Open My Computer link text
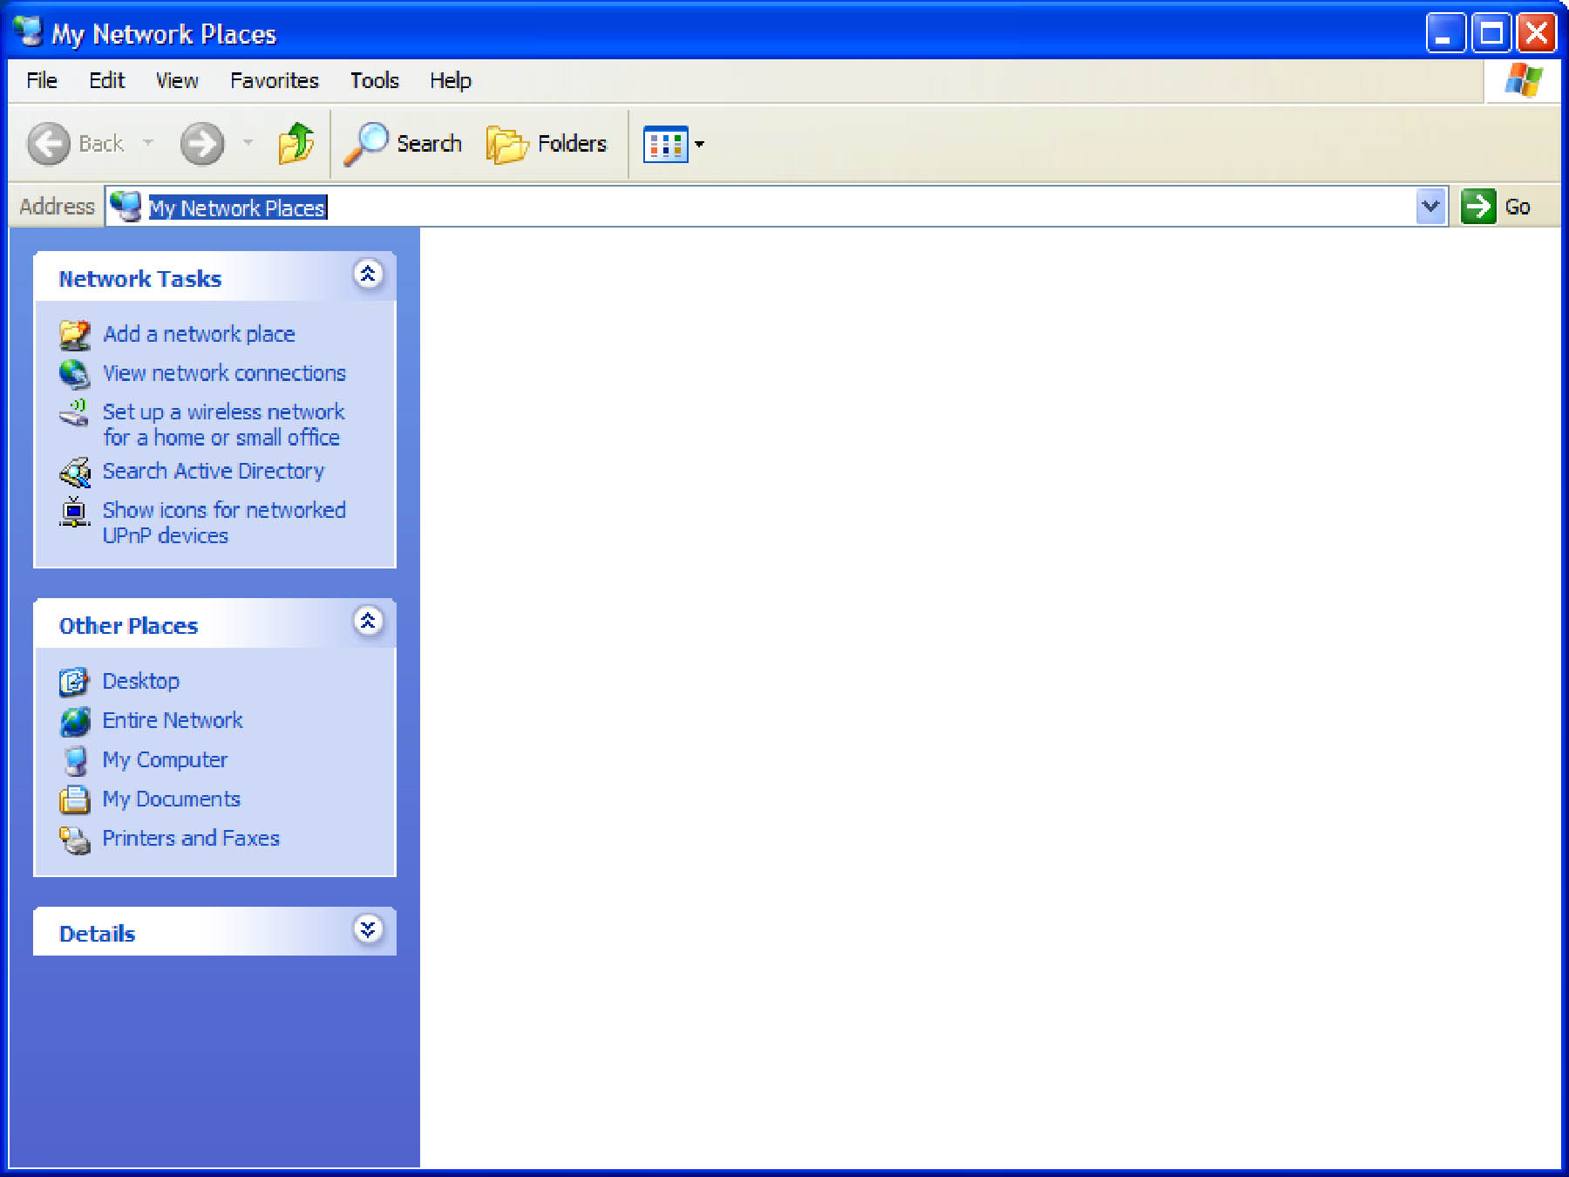1569x1177 pixels. click(165, 759)
